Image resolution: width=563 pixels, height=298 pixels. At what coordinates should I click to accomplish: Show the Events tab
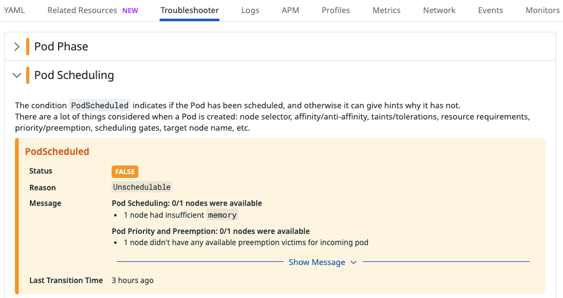[491, 11]
